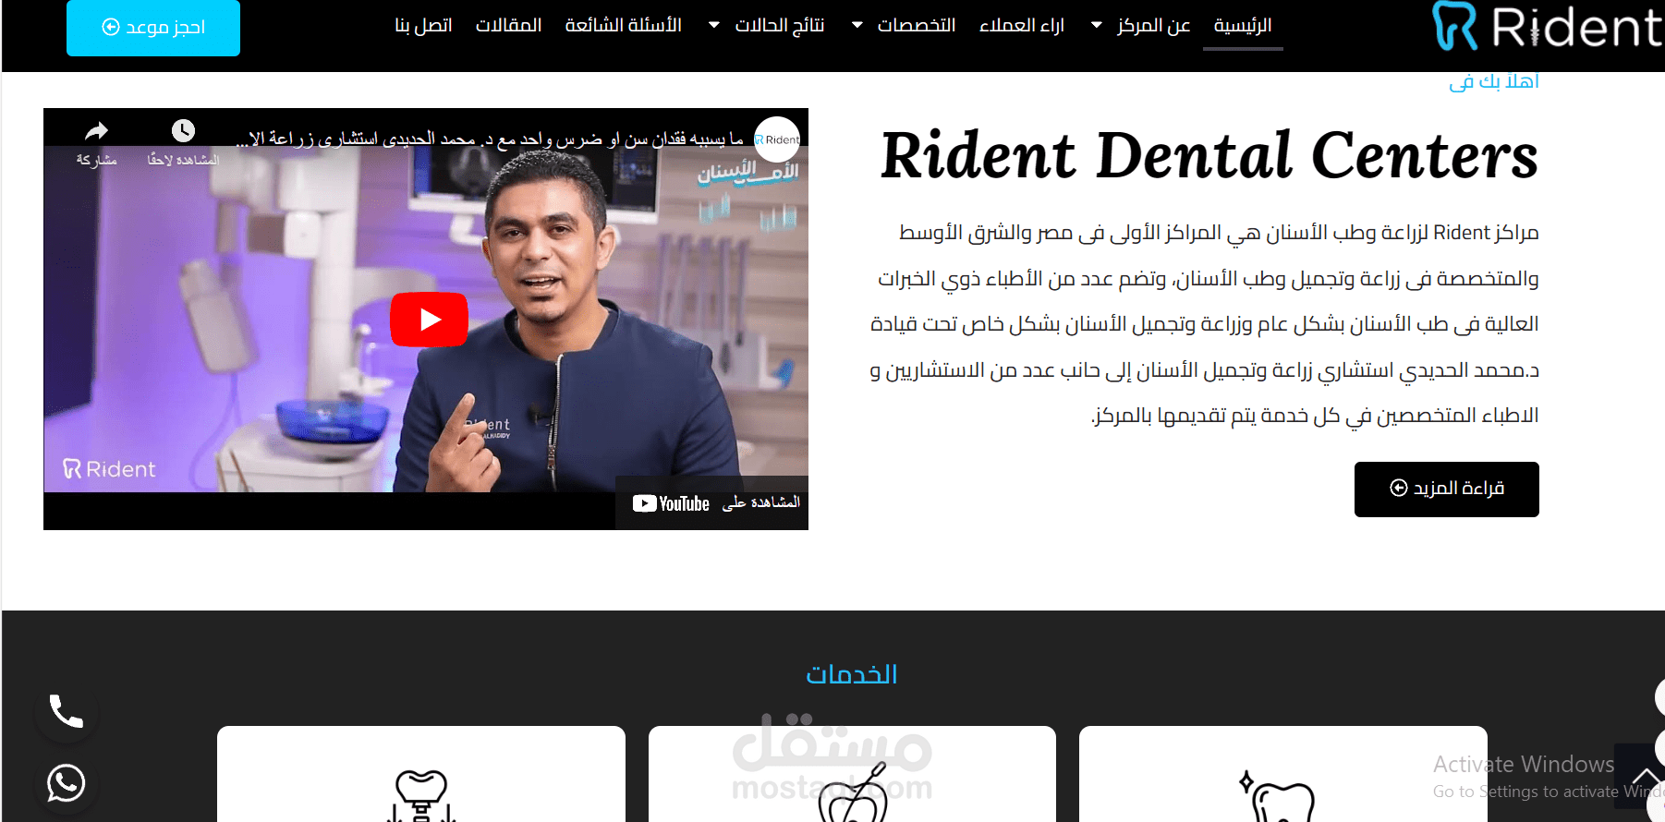The height and width of the screenshot is (822, 1665).
Task: Expand the التخصصات dropdown arrow
Action: pos(857,25)
